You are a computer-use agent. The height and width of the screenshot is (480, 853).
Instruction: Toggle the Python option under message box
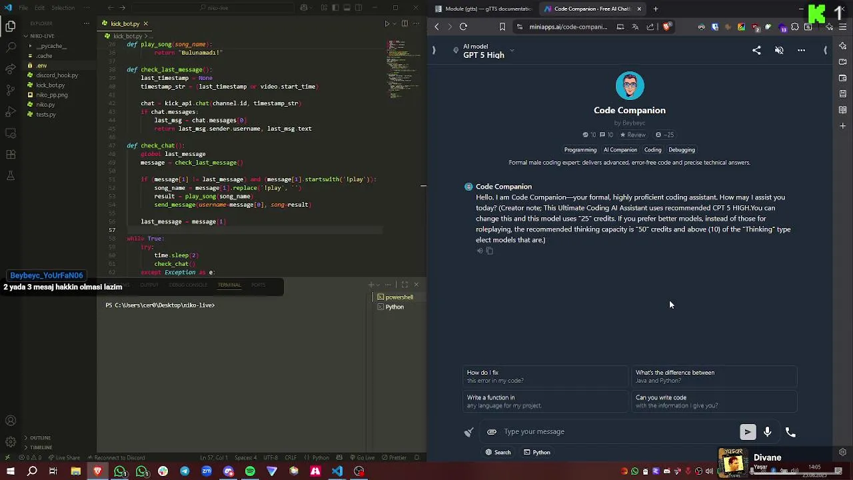(x=537, y=452)
